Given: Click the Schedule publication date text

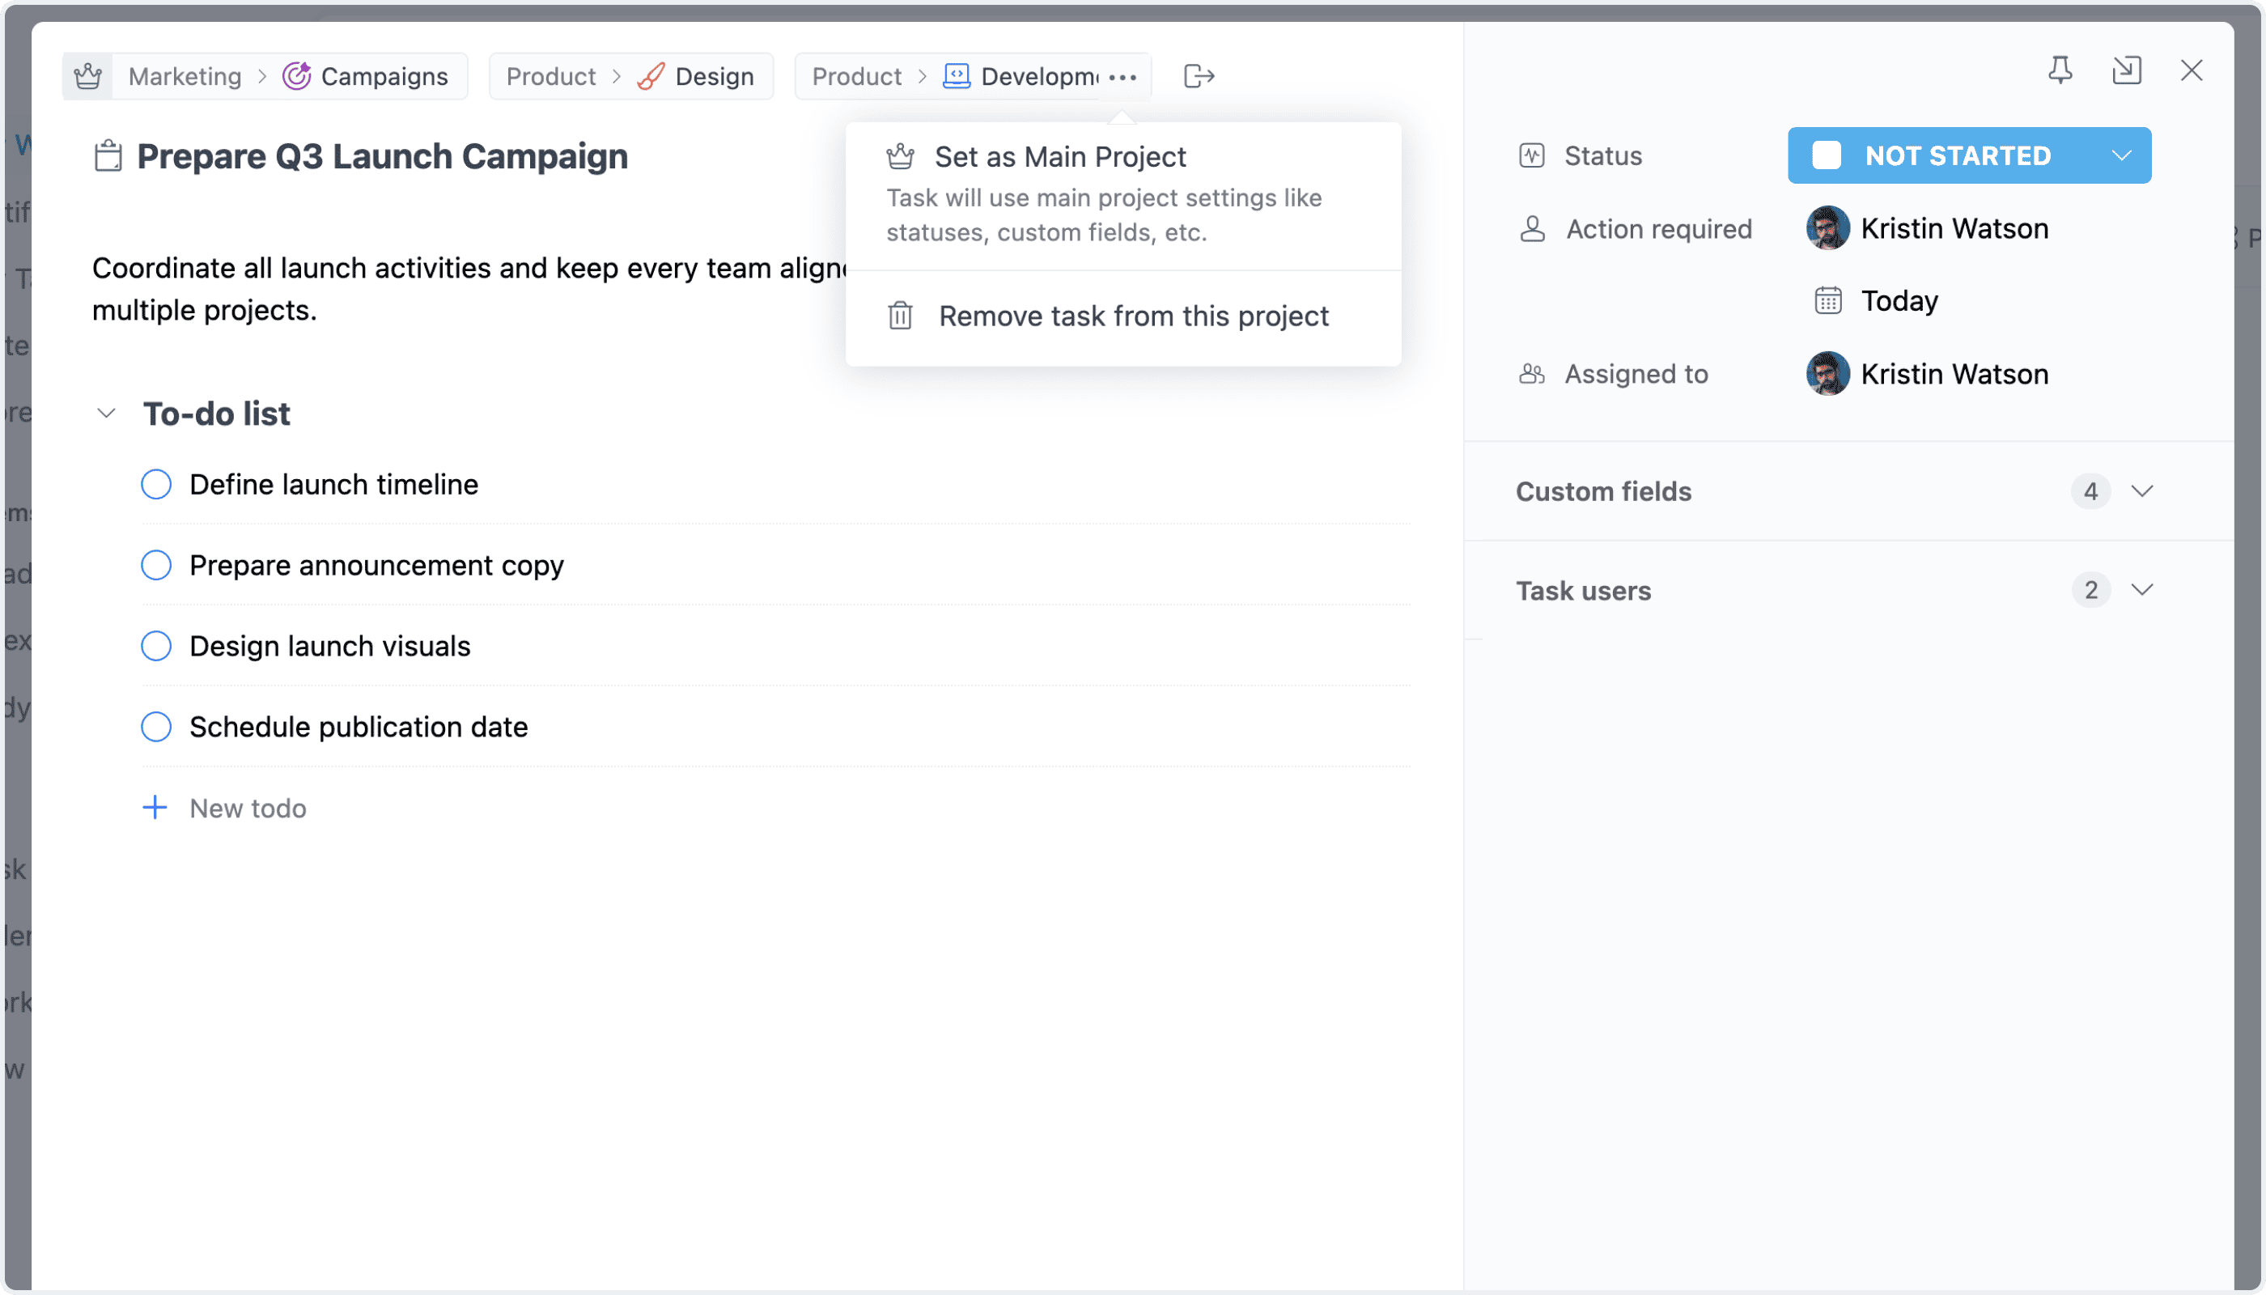Looking at the screenshot, I should (359, 728).
